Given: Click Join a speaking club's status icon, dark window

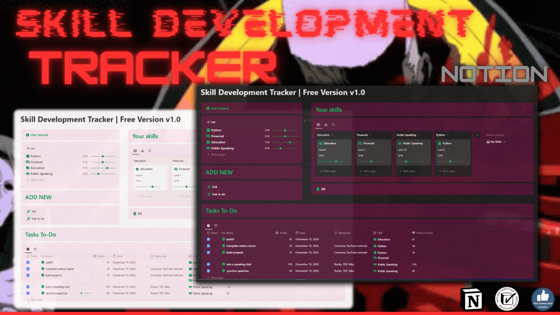Looking at the screenshot, I should (223, 264).
